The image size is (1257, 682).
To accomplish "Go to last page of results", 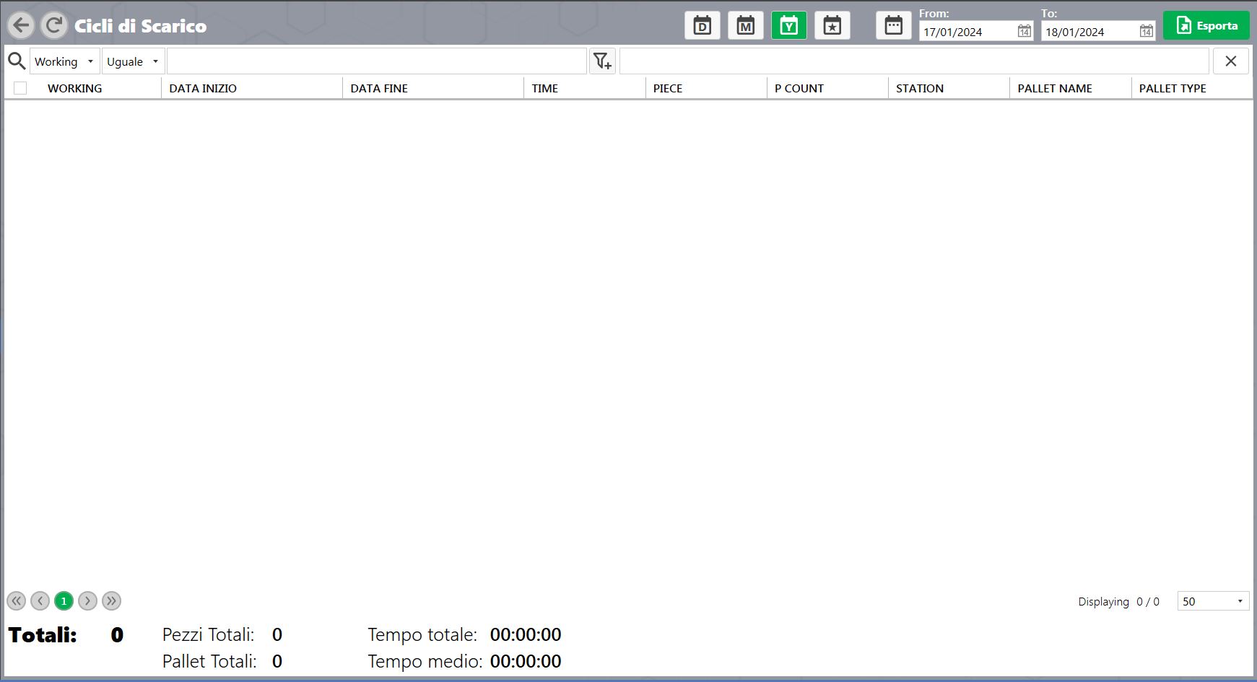I will point(111,600).
